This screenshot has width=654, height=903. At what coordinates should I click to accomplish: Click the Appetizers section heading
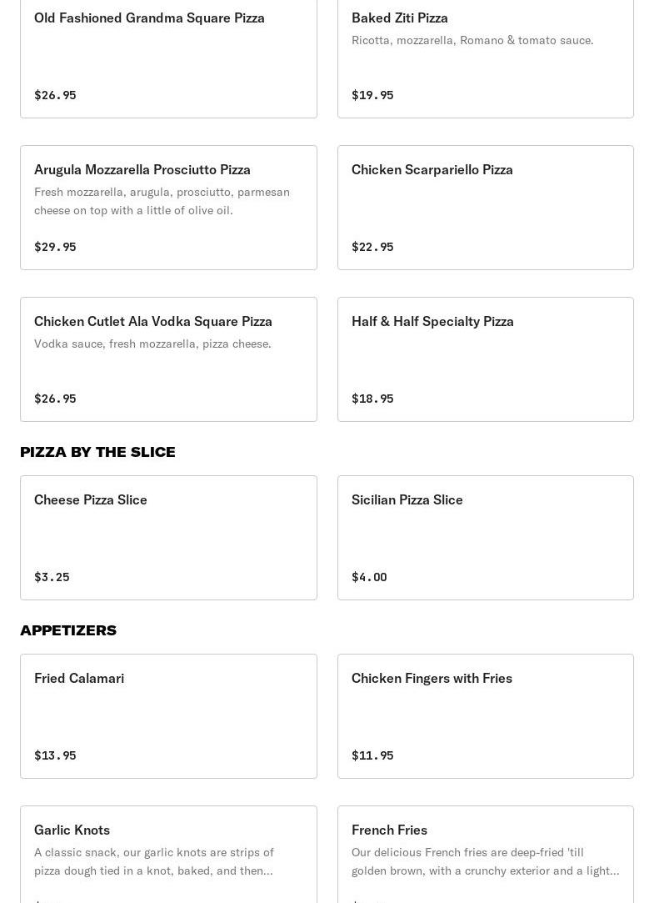[x=68, y=630]
